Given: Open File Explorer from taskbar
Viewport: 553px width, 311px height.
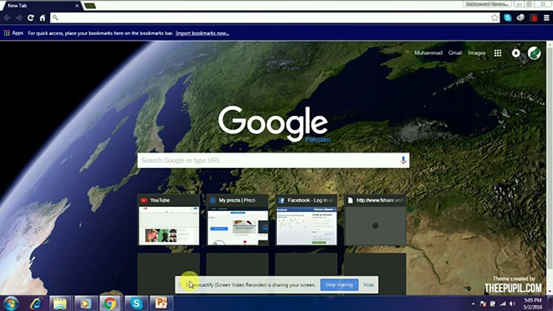Looking at the screenshot, I should (x=60, y=303).
